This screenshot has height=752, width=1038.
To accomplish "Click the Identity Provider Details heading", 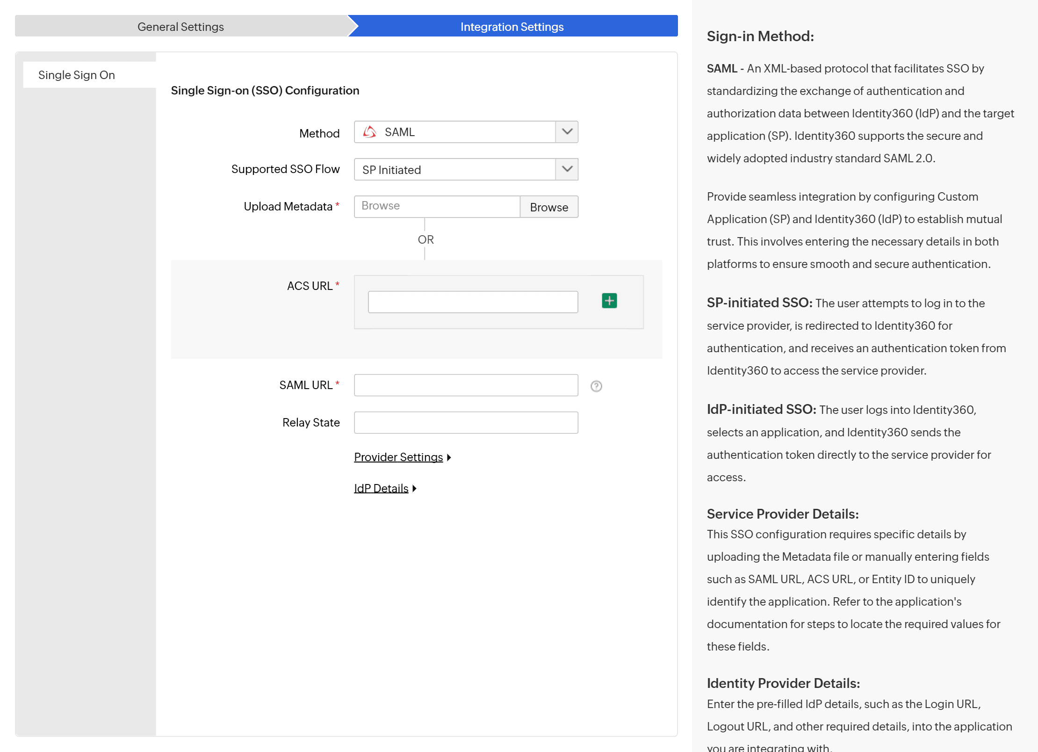I will 783,683.
